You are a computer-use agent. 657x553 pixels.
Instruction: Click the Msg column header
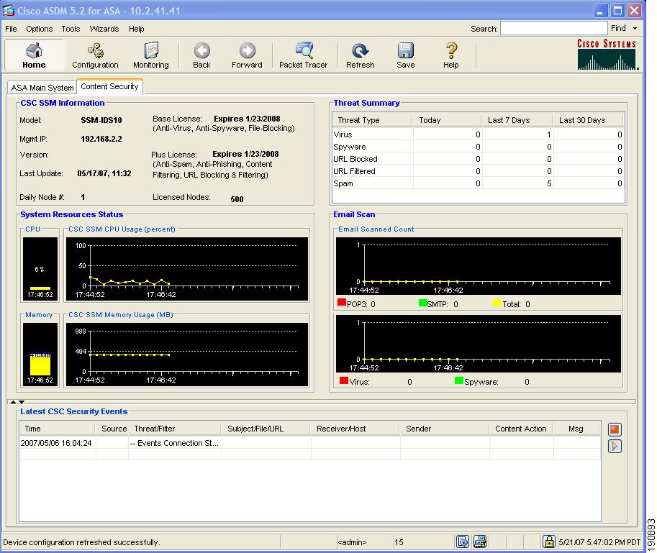pyautogui.click(x=576, y=429)
